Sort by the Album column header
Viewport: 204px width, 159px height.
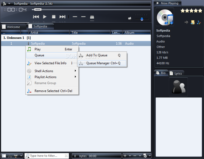pos(137,32)
